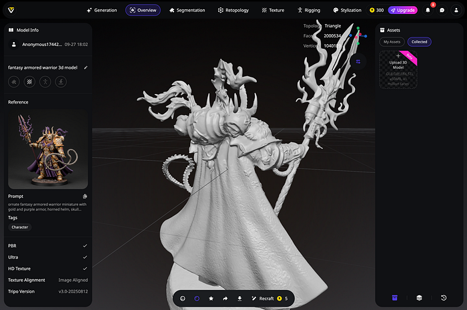Click the purple Upgrade button

[x=403, y=10]
